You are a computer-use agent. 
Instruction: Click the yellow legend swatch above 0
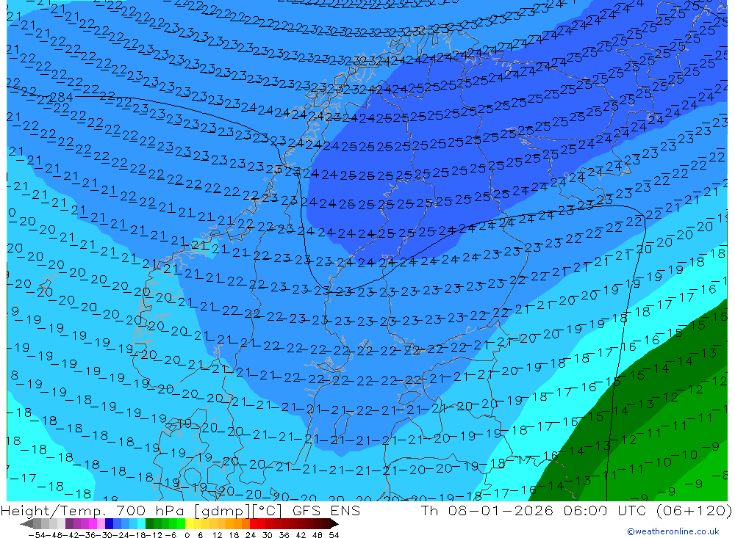click(190, 523)
